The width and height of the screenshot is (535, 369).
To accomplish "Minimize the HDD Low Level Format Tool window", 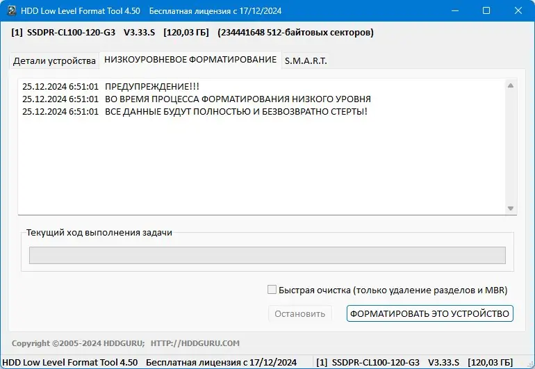I will click(455, 10).
